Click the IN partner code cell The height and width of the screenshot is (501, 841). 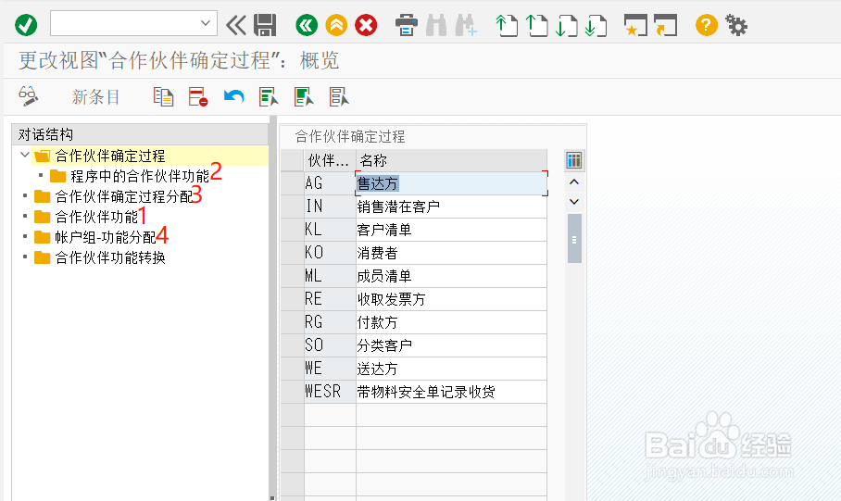pos(330,207)
